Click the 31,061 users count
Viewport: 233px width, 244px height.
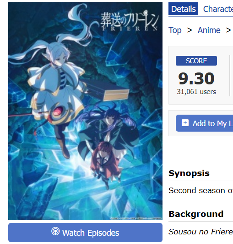pos(196,92)
